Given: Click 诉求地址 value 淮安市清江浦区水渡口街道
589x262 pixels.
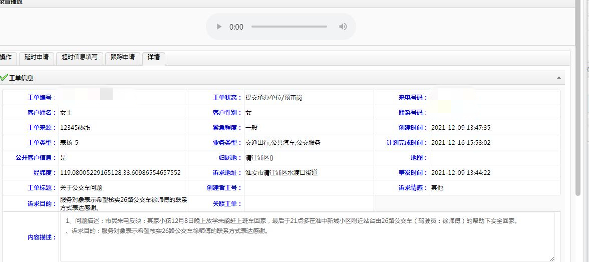Looking at the screenshot, I should click(x=281, y=173).
